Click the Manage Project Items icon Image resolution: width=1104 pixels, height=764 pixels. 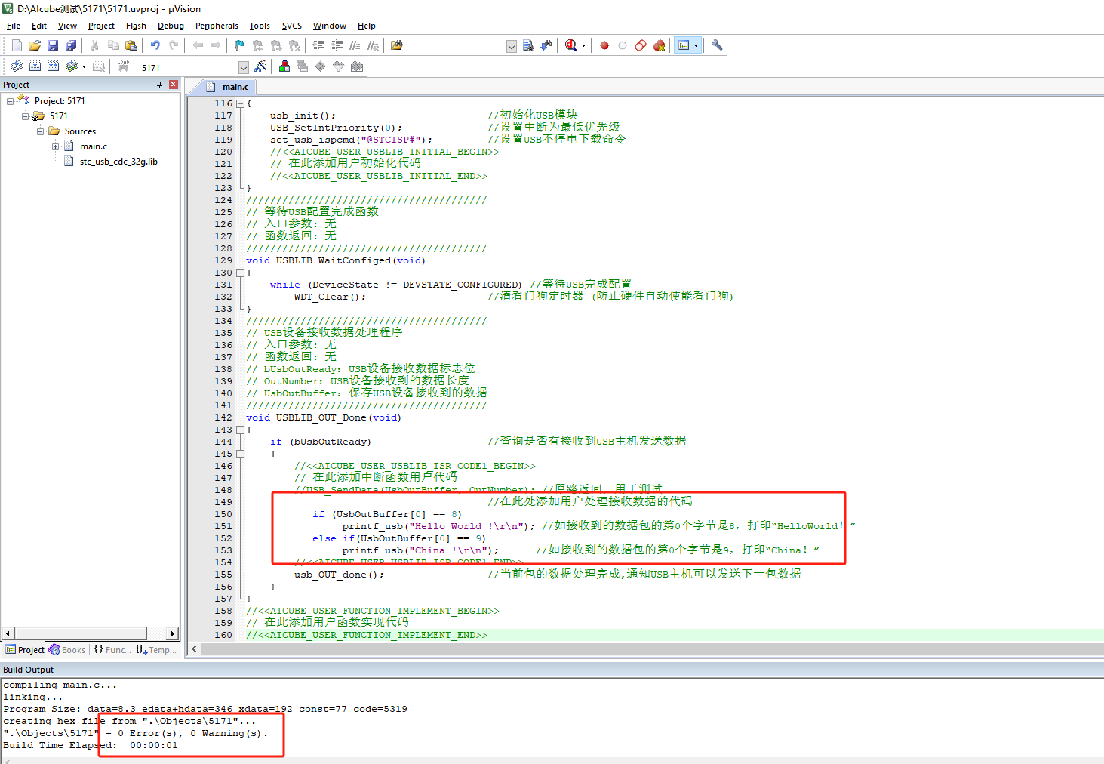(284, 67)
